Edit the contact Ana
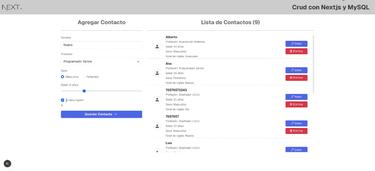Image resolution: width=375 pixels, height=171 pixels. (x=296, y=70)
